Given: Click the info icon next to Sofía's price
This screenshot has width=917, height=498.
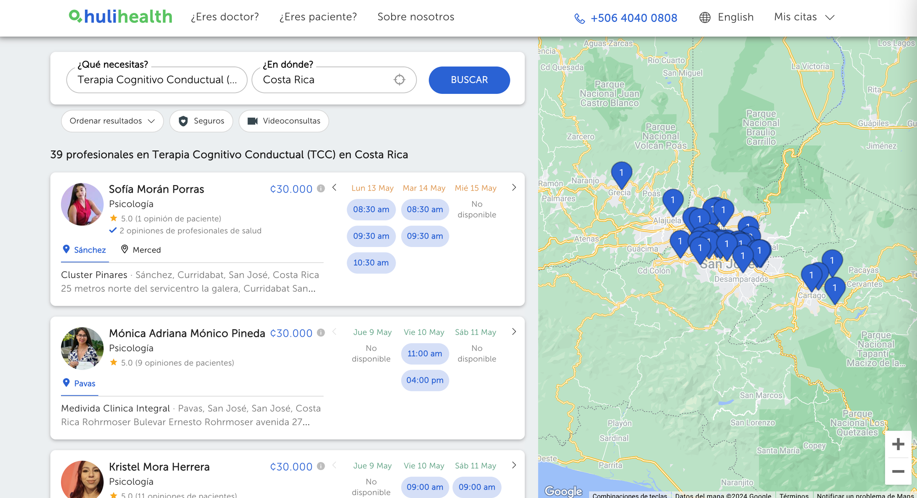Looking at the screenshot, I should [321, 188].
